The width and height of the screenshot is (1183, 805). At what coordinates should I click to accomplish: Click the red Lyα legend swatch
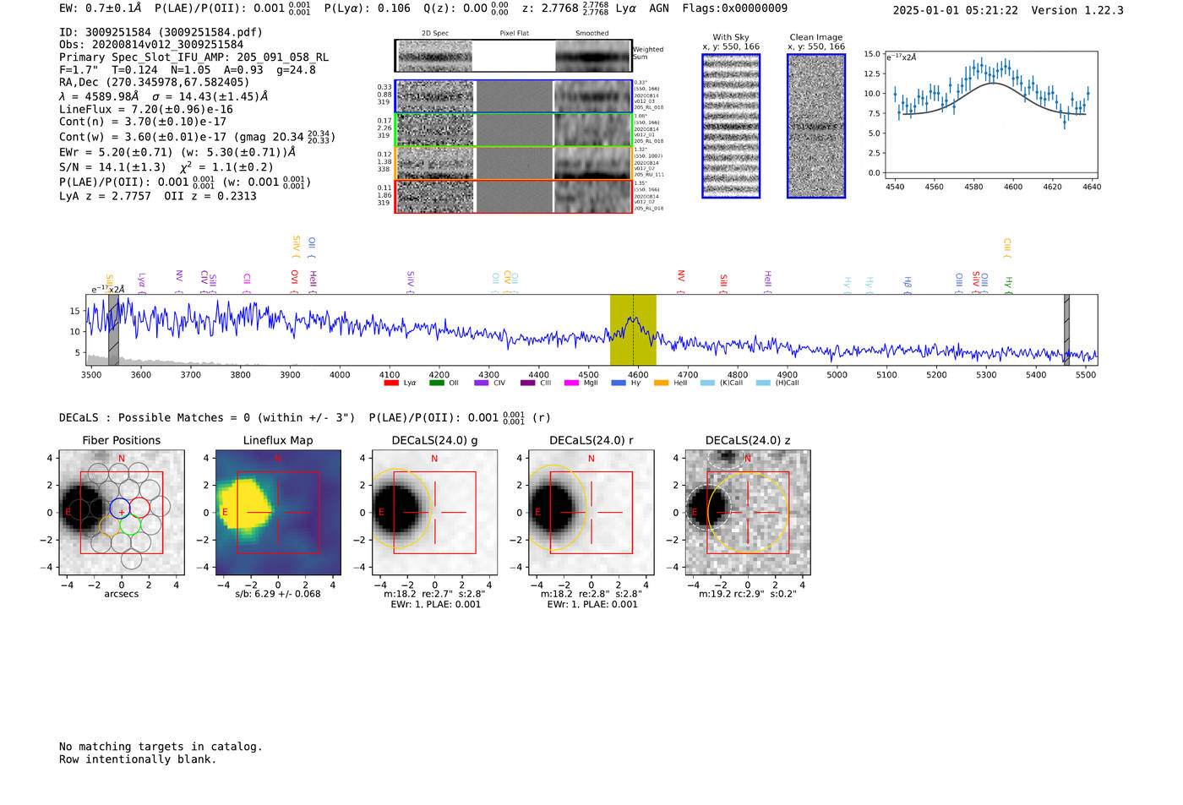390,383
